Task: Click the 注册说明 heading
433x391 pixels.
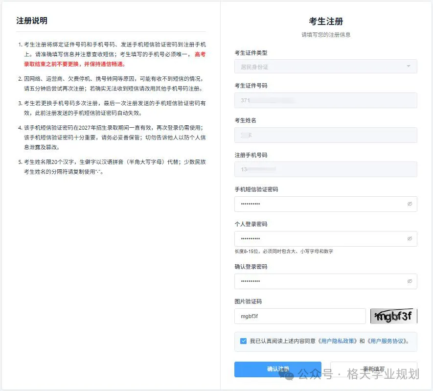Action: coord(32,21)
